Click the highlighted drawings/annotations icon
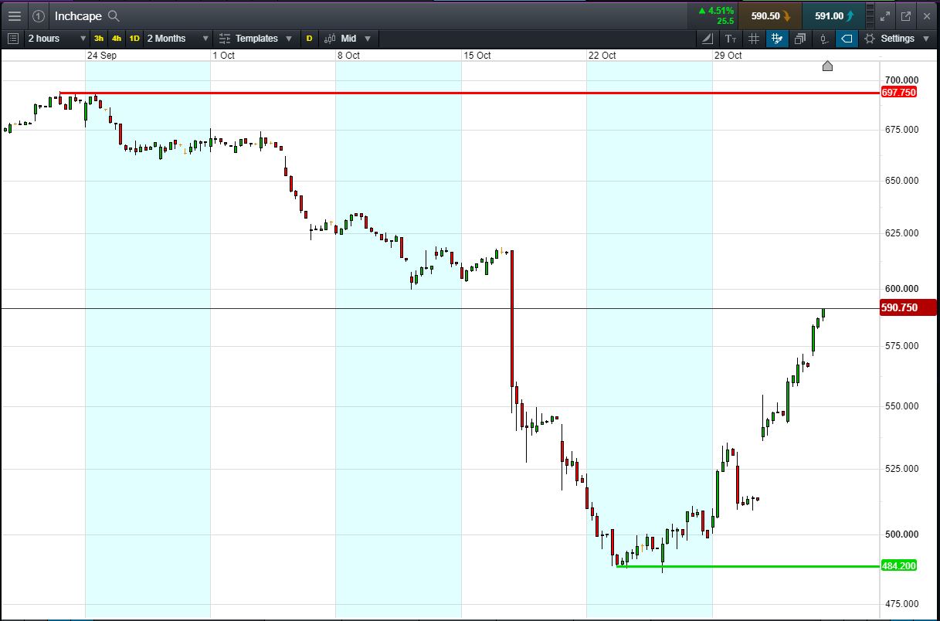The image size is (940, 621). [x=777, y=38]
